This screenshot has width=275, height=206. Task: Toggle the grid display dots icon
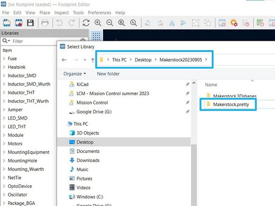click(x=96, y=36)
